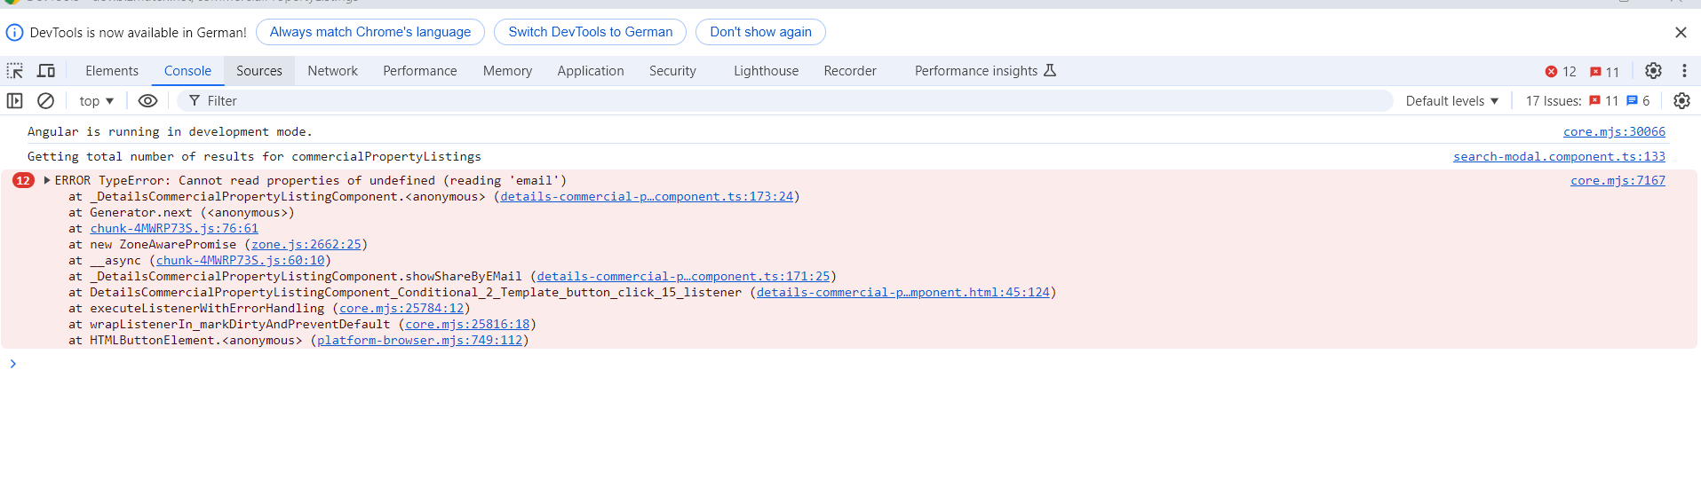Screen dimensions: 1701x488
Task: Click the Don't show again button
Action: coord(760,32)
